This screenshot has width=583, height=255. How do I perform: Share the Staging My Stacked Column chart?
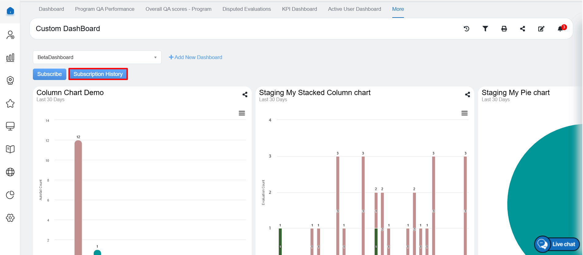(x=467, y=94)
